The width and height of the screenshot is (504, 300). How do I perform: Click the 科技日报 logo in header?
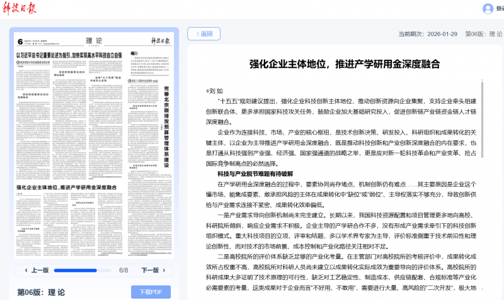[19, 9]
